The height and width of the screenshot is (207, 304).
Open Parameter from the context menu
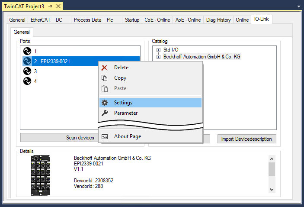tap(150, 113)
